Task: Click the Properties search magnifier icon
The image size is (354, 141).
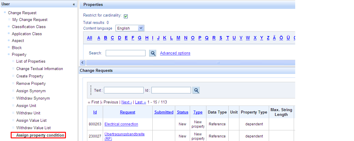Action: (152, 53)
